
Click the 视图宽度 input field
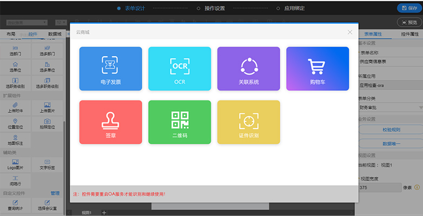click(x=379, y=187)
